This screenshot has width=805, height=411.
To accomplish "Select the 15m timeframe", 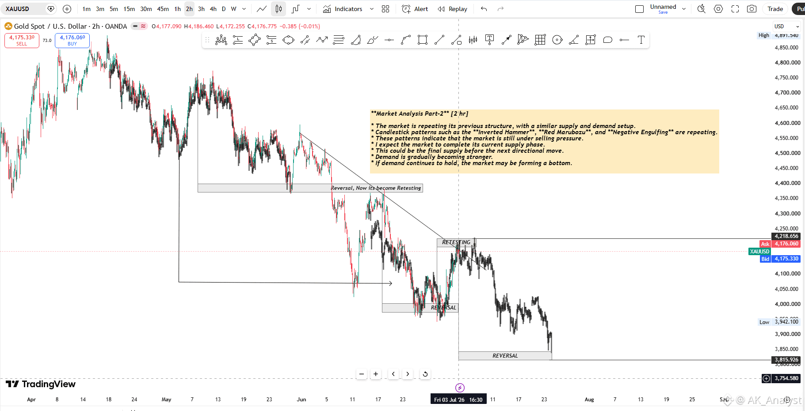I will 129,9.
